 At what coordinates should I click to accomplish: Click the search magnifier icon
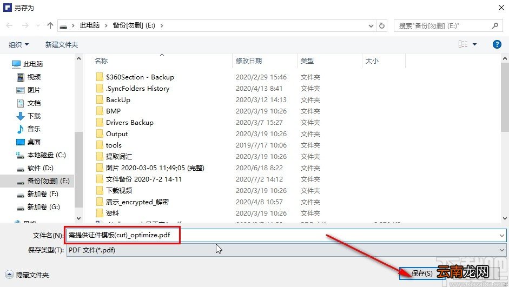[x=495, y=25]
